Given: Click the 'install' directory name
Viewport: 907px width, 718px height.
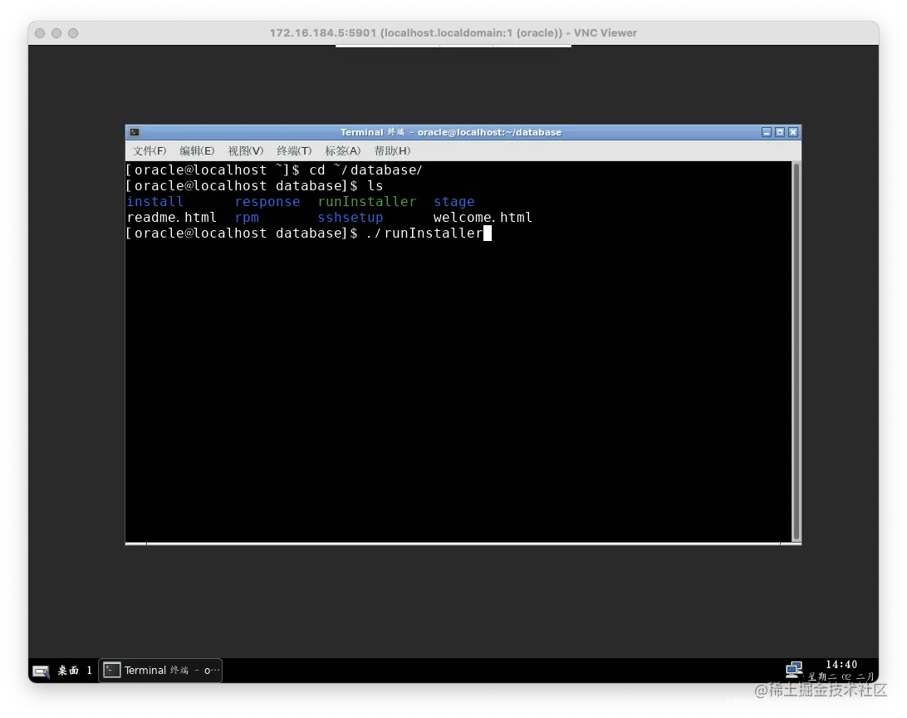Looking at the screenshot, I should 155,201.
